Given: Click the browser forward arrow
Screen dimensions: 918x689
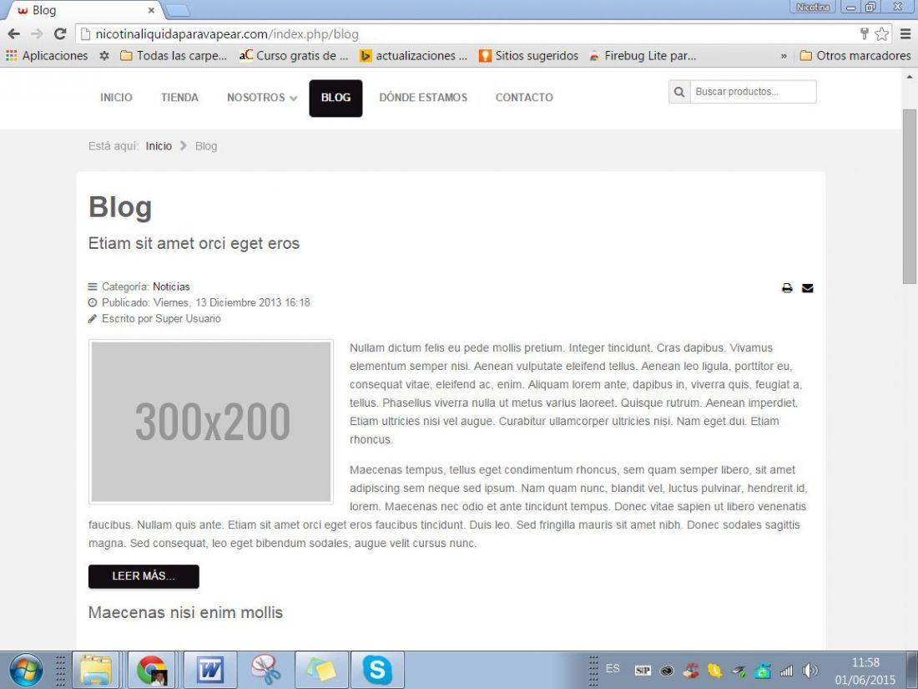Looking at the screenshot, I should pos(37,34).
